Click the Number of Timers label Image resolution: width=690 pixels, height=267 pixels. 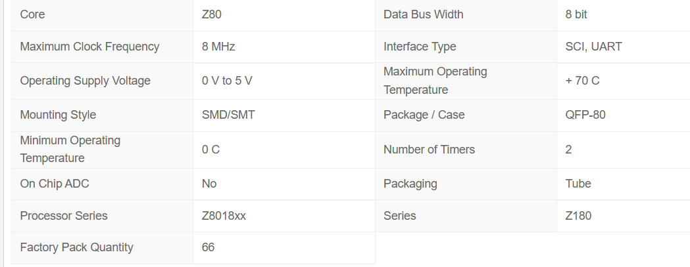(429, 150)
